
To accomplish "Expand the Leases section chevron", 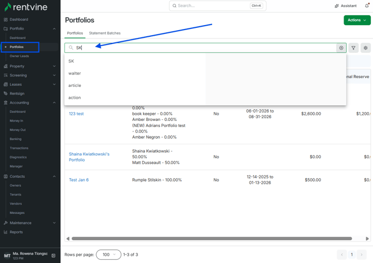I will coord(54,85).
